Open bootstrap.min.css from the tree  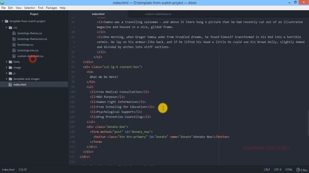pos(28,50)
